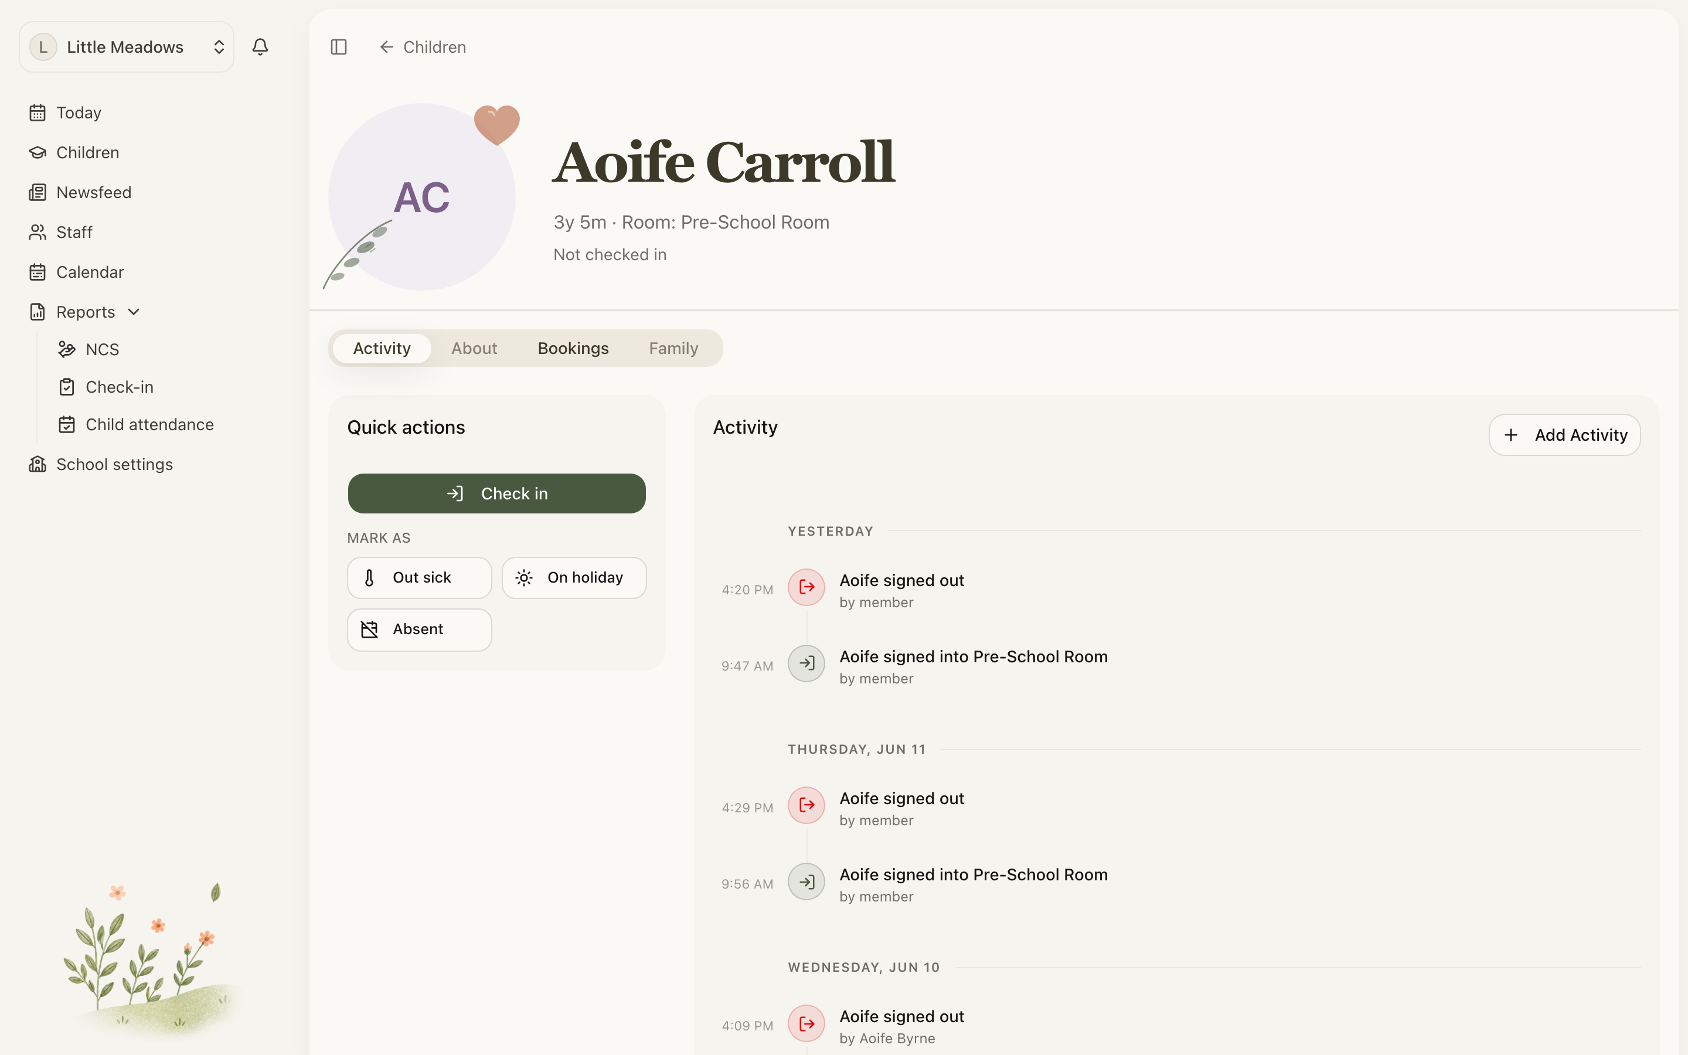This screenshot has height=1055, width=1688.
Task: Click the Add Activity button
Action: (1564, 435)
